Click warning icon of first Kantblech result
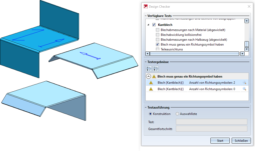 pyautogui.click(x=151, y=83)
